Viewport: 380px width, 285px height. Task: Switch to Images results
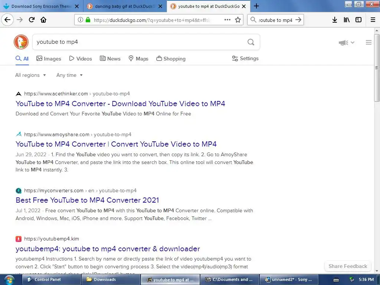[x=49, y=59]
